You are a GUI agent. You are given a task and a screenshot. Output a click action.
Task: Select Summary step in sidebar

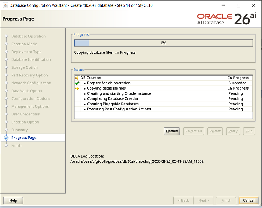(19, 130)
